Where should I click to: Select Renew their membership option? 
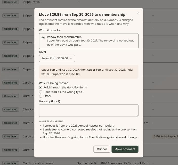coord(88,41)
